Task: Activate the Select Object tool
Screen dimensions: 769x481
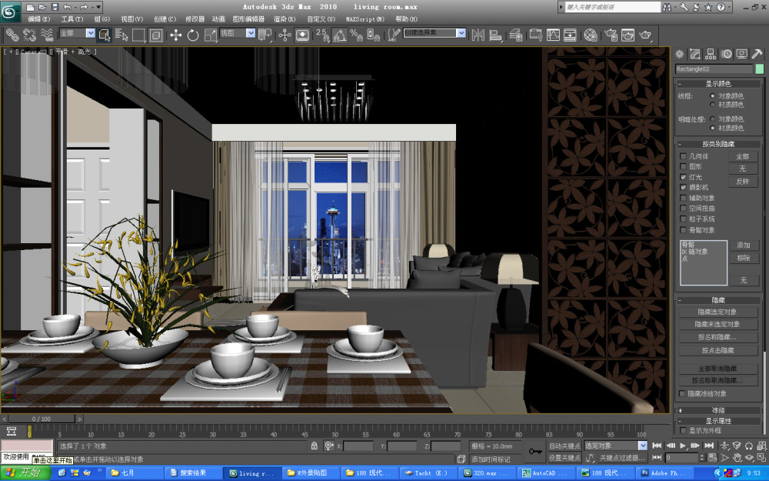Action: click(x=105, y=35)
